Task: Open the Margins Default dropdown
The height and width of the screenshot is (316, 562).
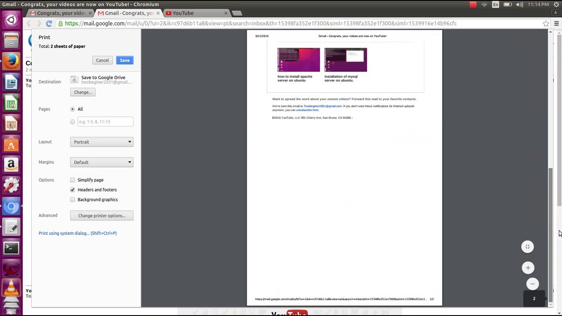Action: [101, 162]
